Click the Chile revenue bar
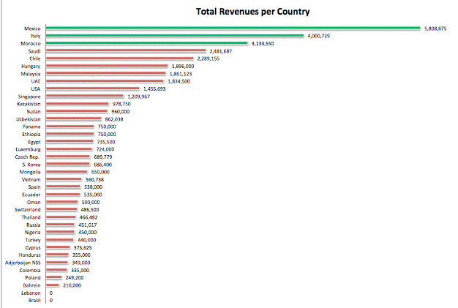The image size is (458, 308). 119,59
